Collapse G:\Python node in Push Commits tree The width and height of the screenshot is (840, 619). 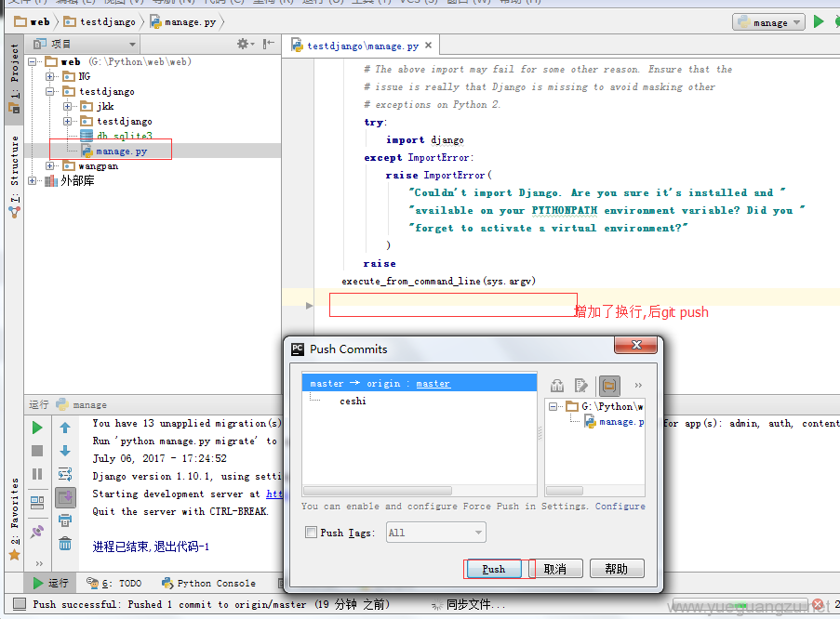pyautogui.click(x=553, y=407)
